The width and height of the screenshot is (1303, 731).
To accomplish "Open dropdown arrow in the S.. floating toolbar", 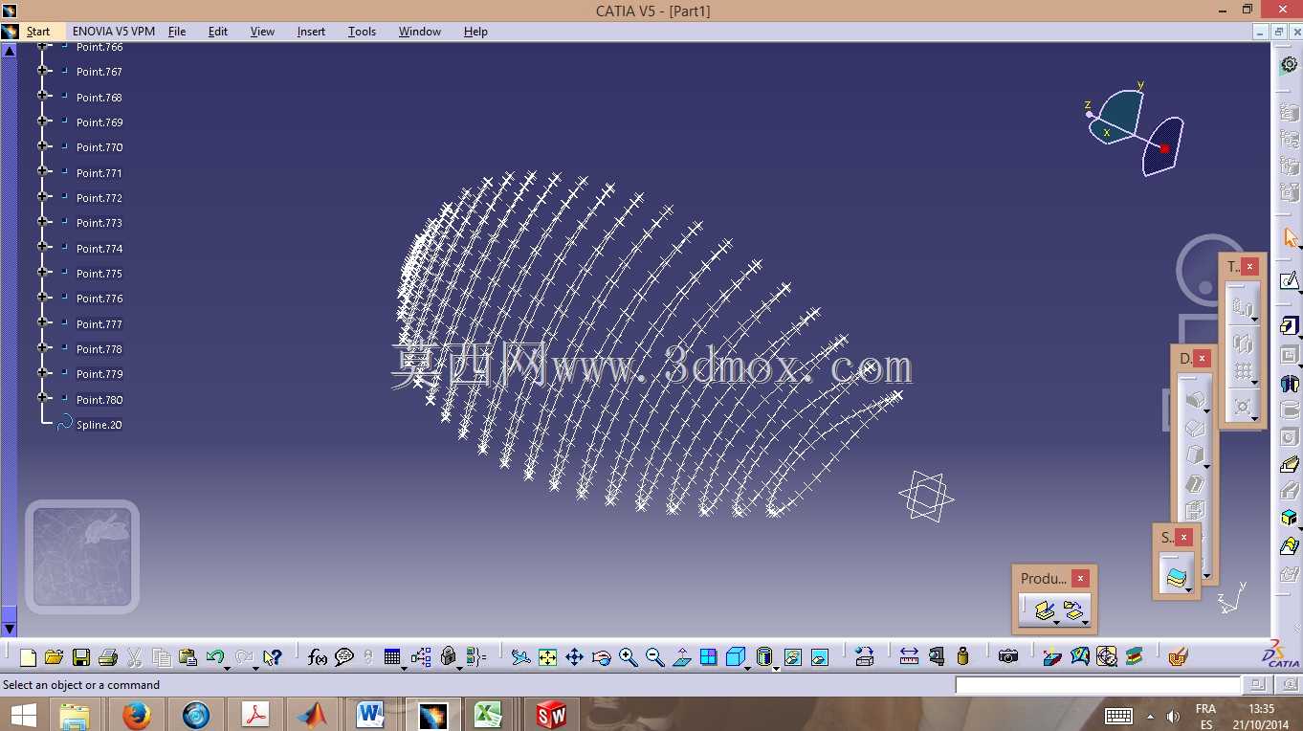I will [x=1188, y=590].
